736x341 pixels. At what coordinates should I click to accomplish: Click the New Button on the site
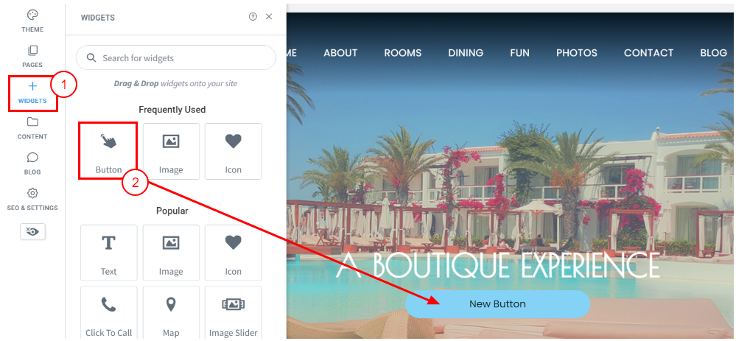coord(497,304)
